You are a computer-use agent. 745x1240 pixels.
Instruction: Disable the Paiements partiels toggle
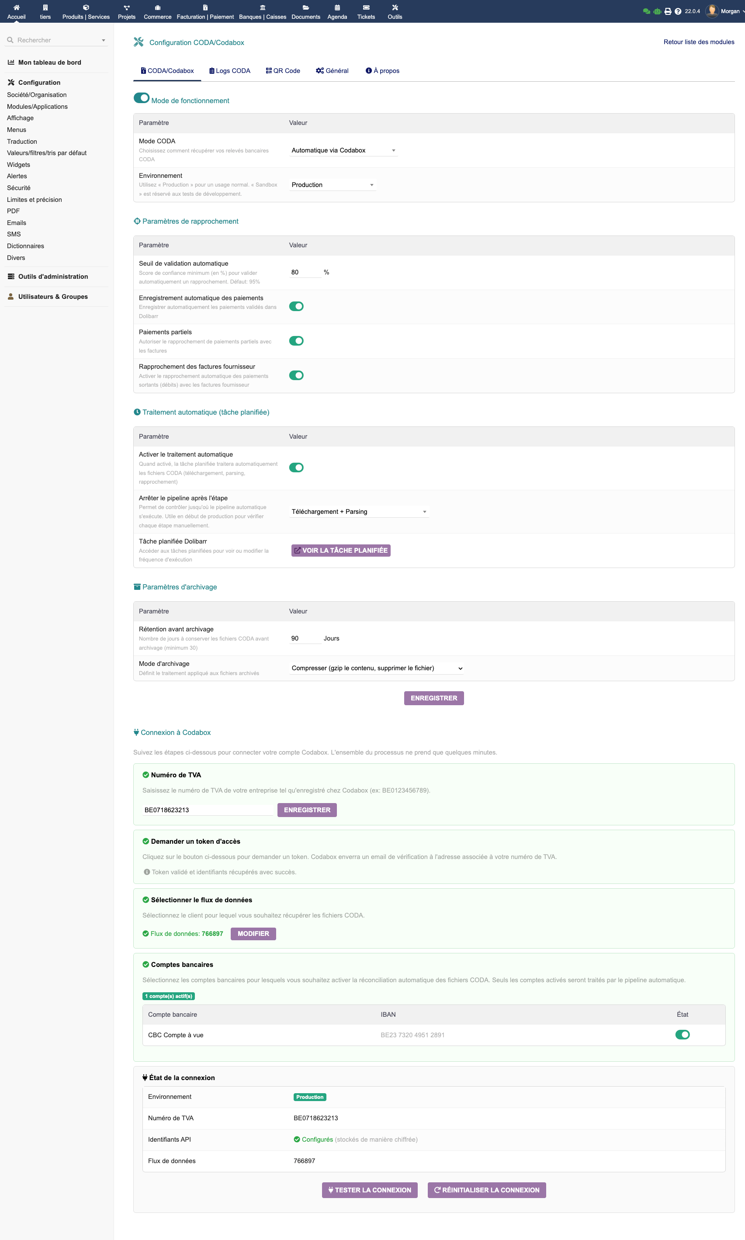296,340
